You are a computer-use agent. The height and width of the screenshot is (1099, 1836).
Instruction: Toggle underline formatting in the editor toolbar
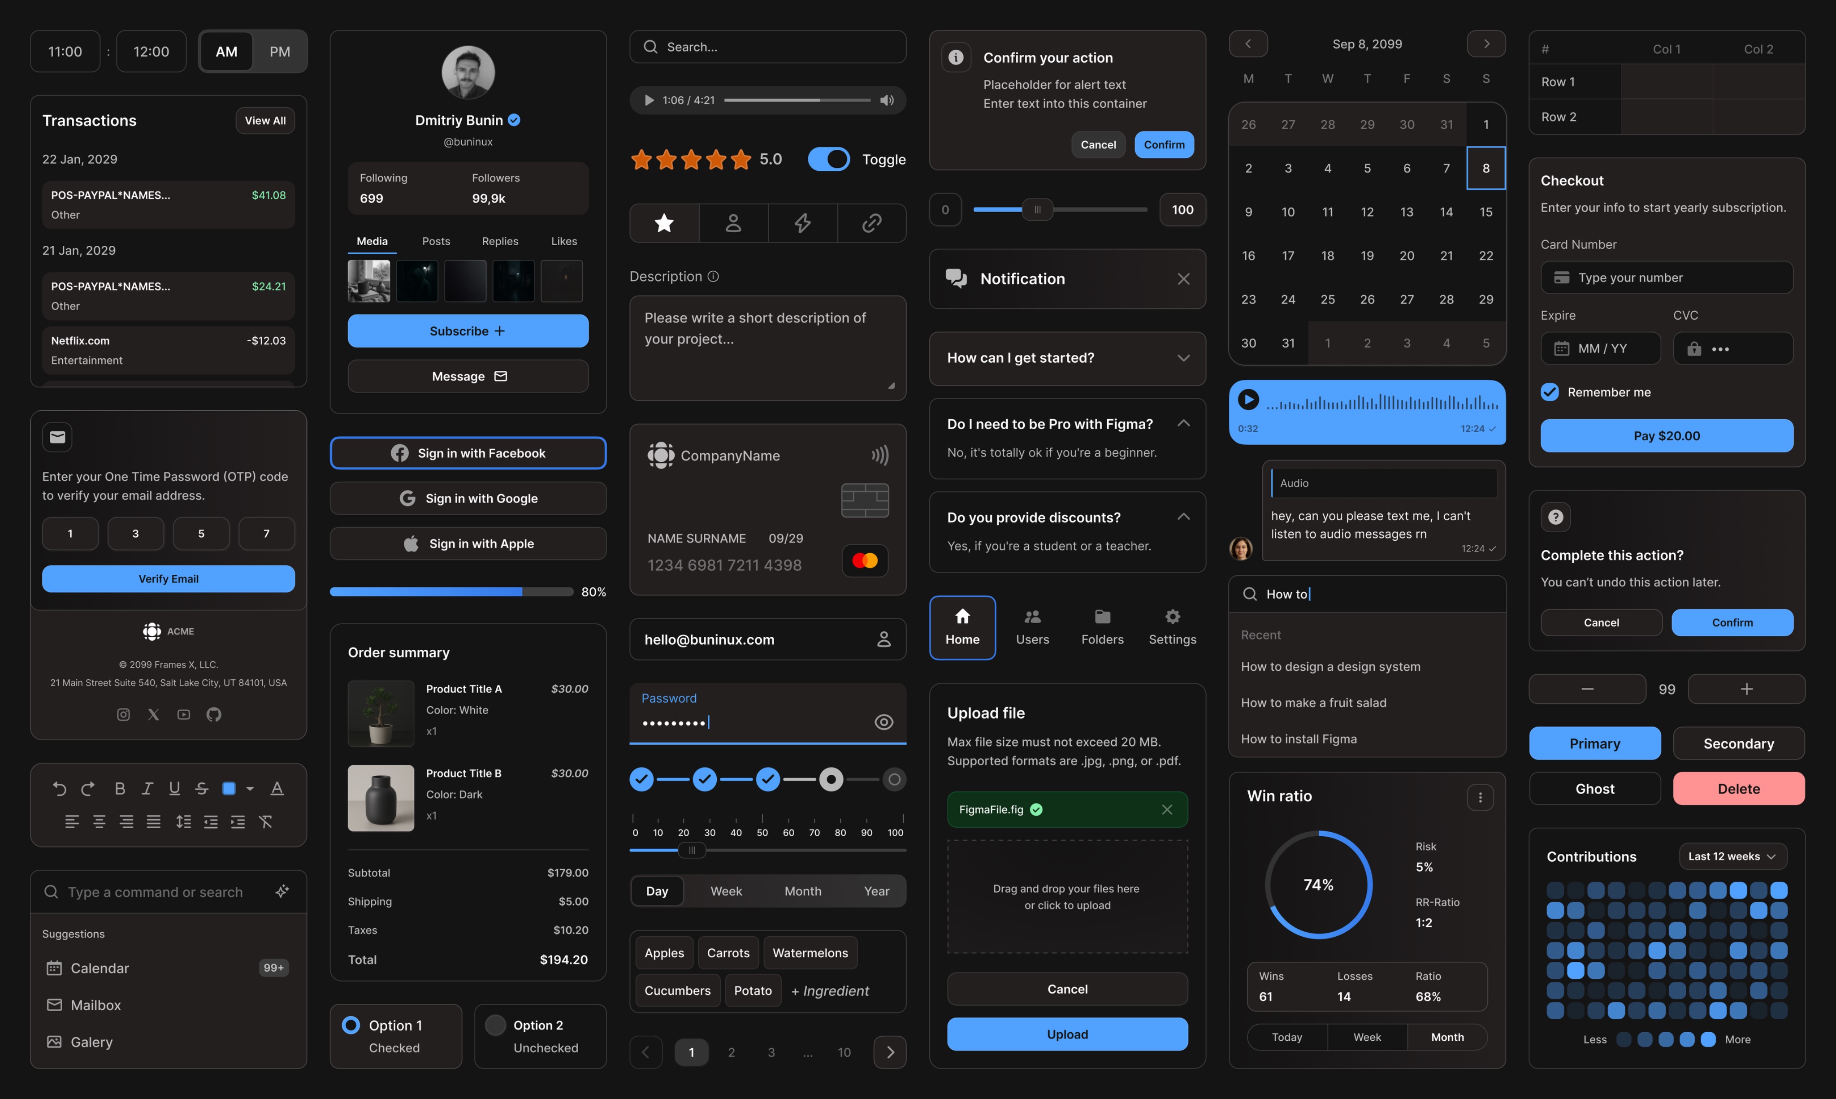click(174, 789)
